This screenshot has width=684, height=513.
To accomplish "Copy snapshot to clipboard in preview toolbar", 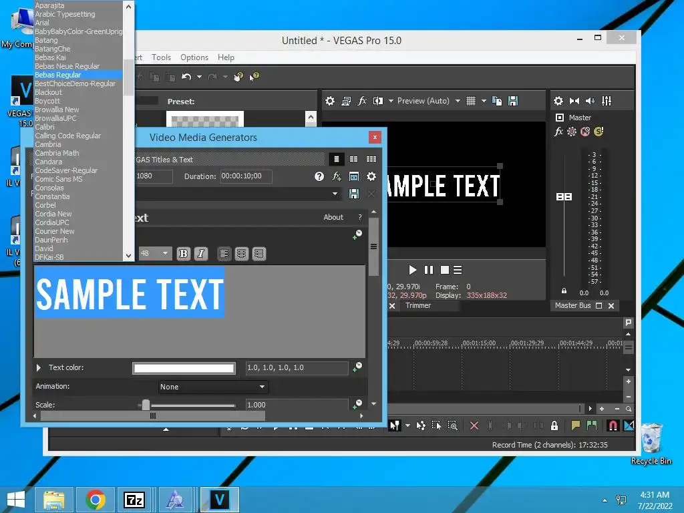I will coord(497,102).
